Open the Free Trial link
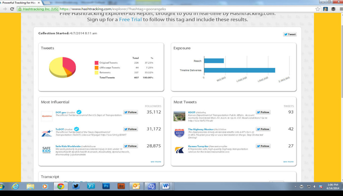This screenshot has height=196, width=343. (x=130, y=20)
